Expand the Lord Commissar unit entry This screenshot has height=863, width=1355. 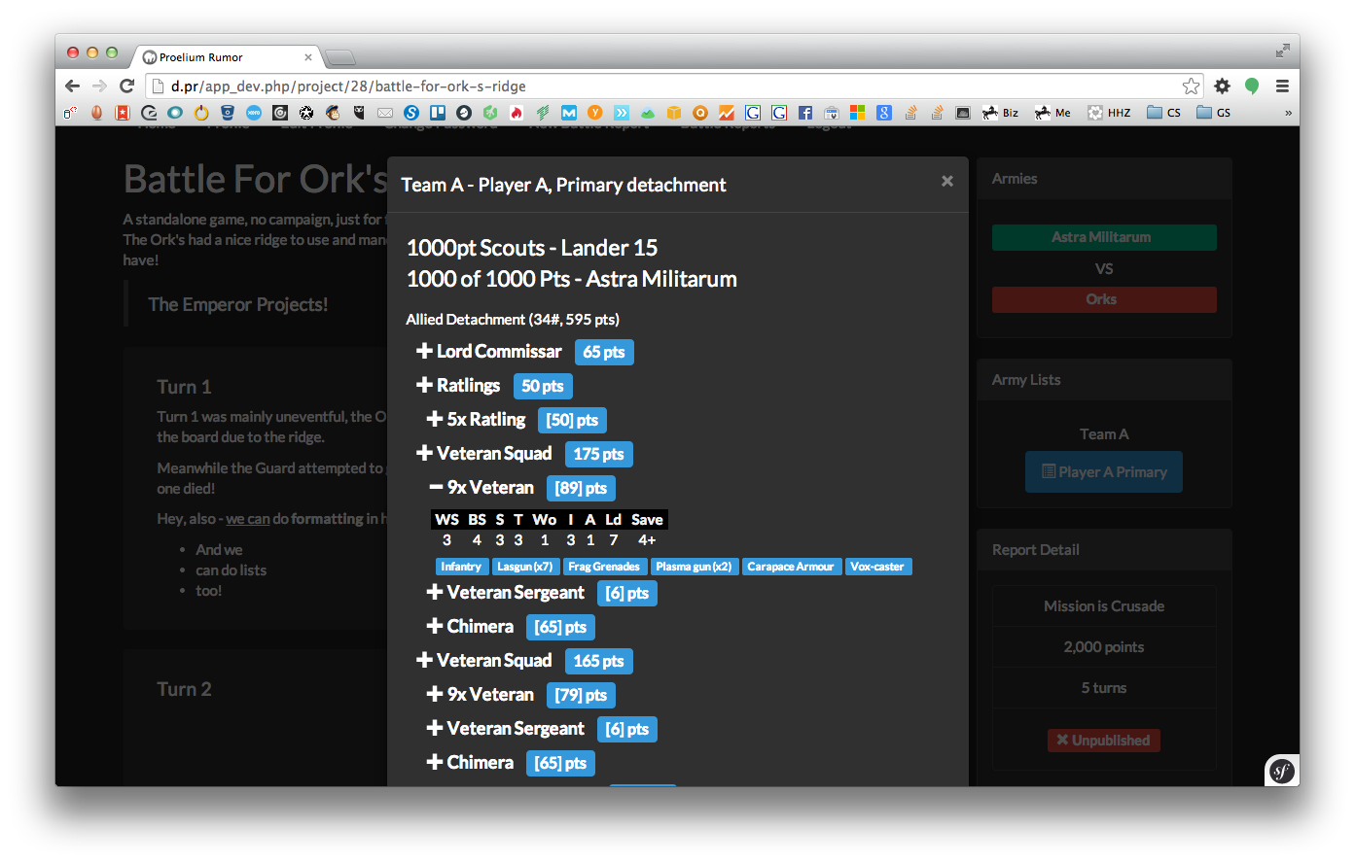pos(424,351)
